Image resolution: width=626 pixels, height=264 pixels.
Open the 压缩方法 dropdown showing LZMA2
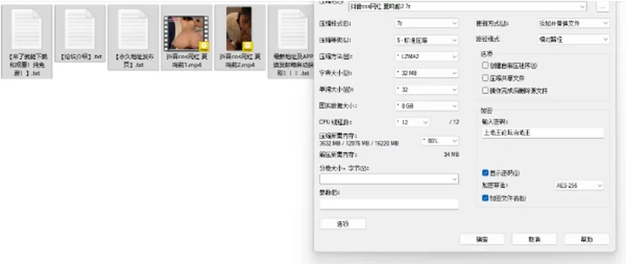(x=426, y=57)
